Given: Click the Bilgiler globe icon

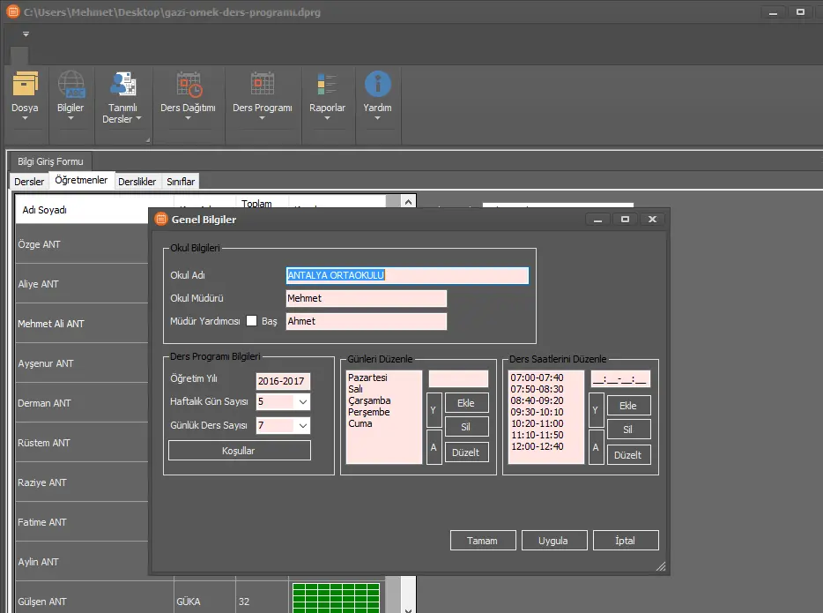Looking at the screenshot, I should [70, 86].
